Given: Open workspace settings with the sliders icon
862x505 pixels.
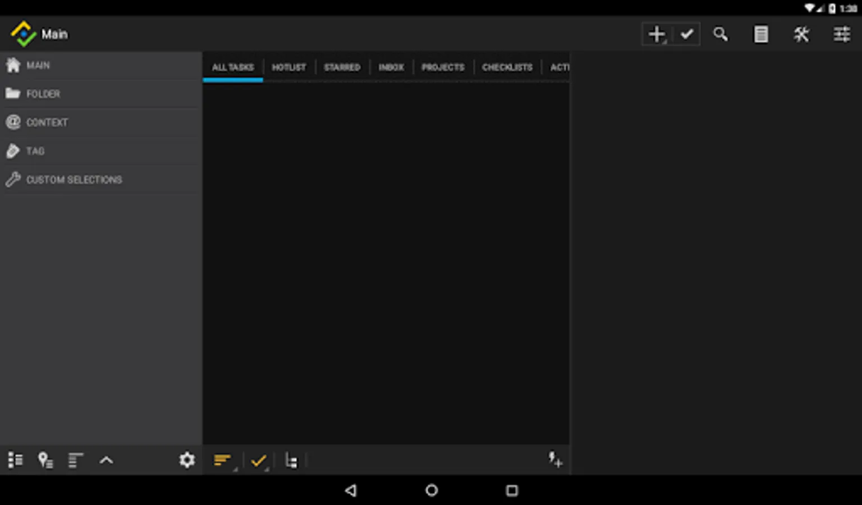Looking at the screenshot, I should [841, 34].
